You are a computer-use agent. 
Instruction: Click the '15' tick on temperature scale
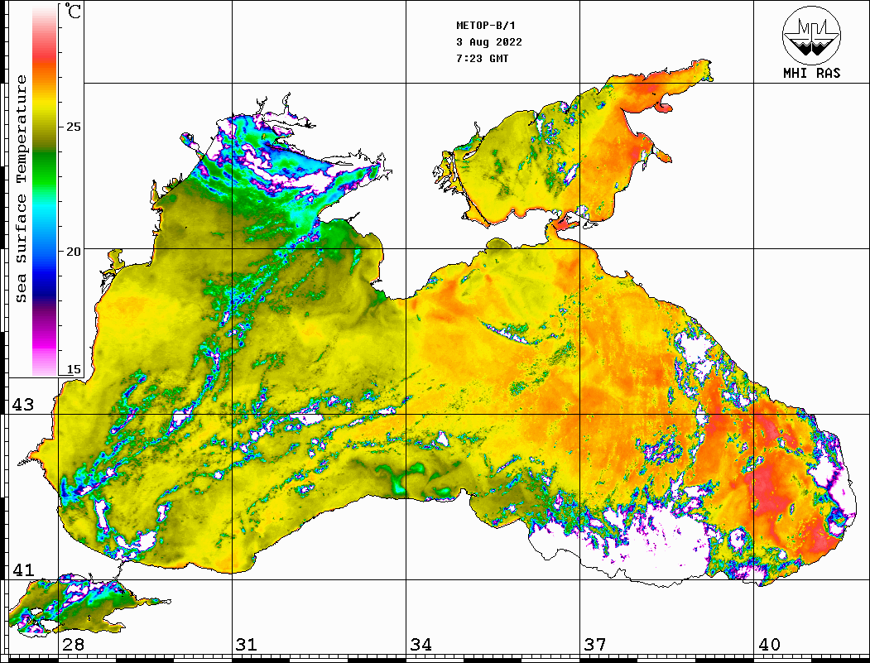(x=73, y=369)
